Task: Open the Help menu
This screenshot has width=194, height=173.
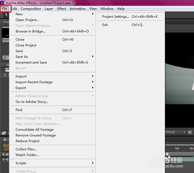Action: pyautogui.click(x=121, y=9)
